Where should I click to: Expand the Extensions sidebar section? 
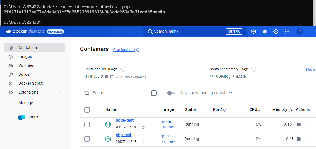point(60,92)
